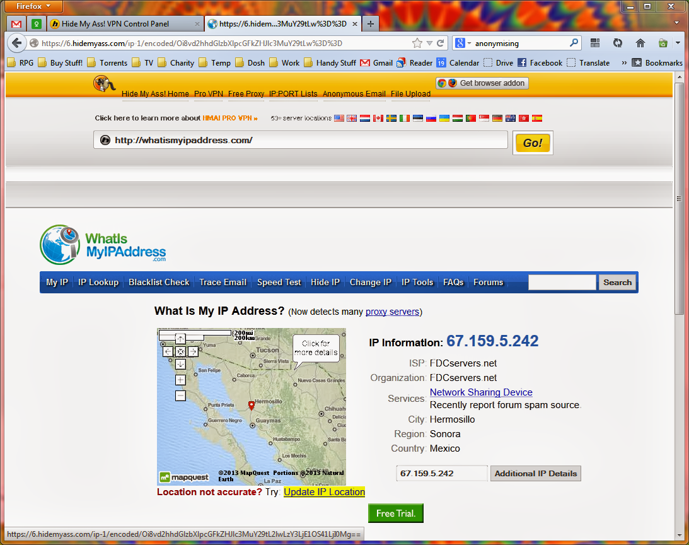689x545 pixels.
Task: Bookmark this page with the star icon
Action: point(417,43)
